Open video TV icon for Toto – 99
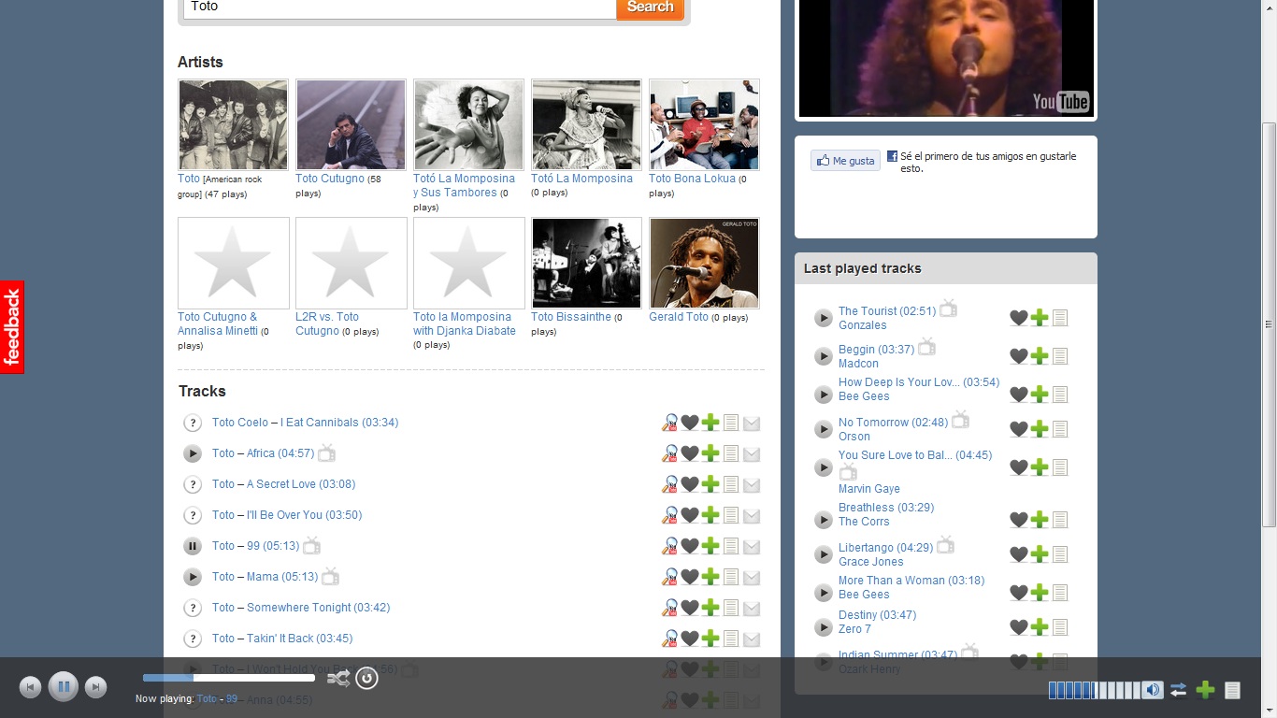 [311, 545]
